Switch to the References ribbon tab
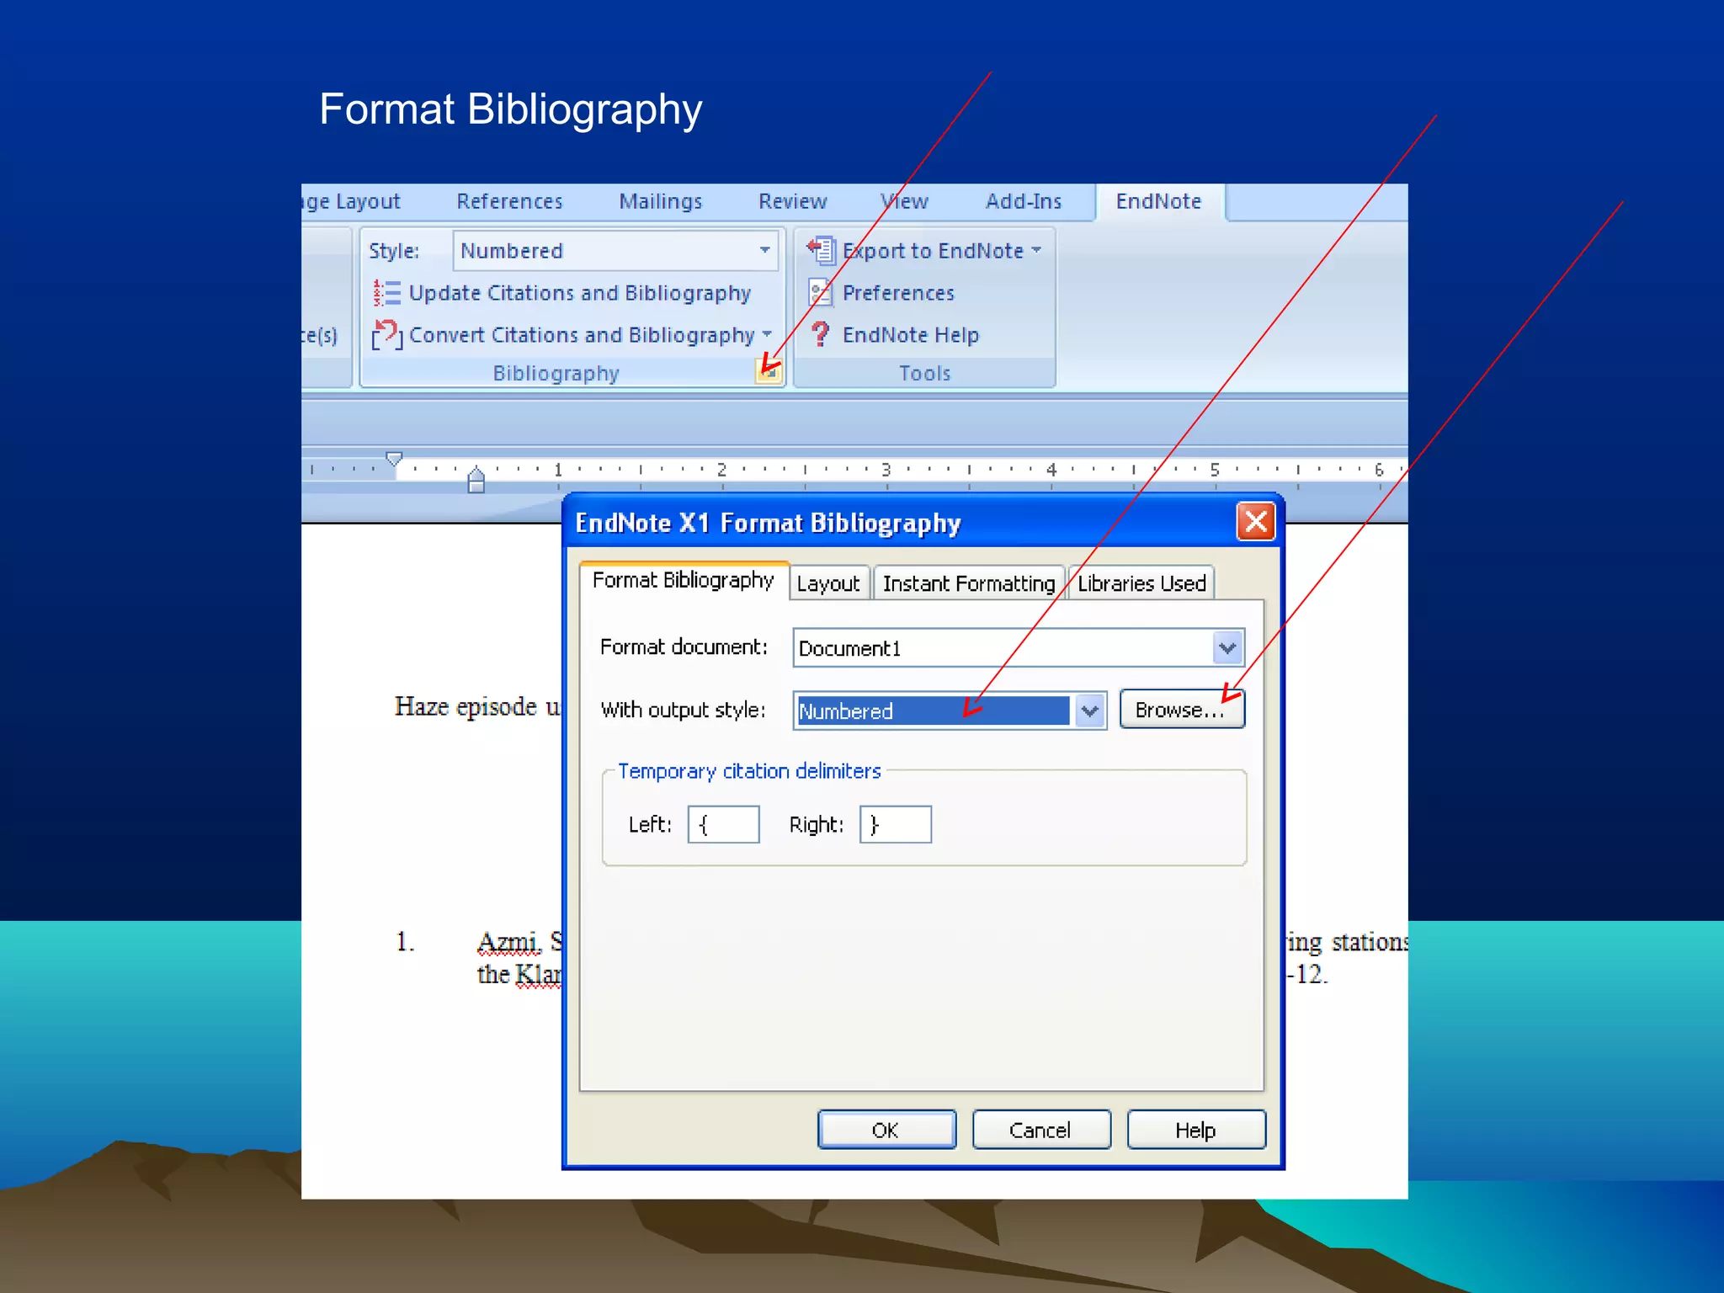The image size is (1724, 1293). 509,202
